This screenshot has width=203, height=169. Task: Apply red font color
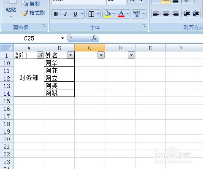pos(121,14)
